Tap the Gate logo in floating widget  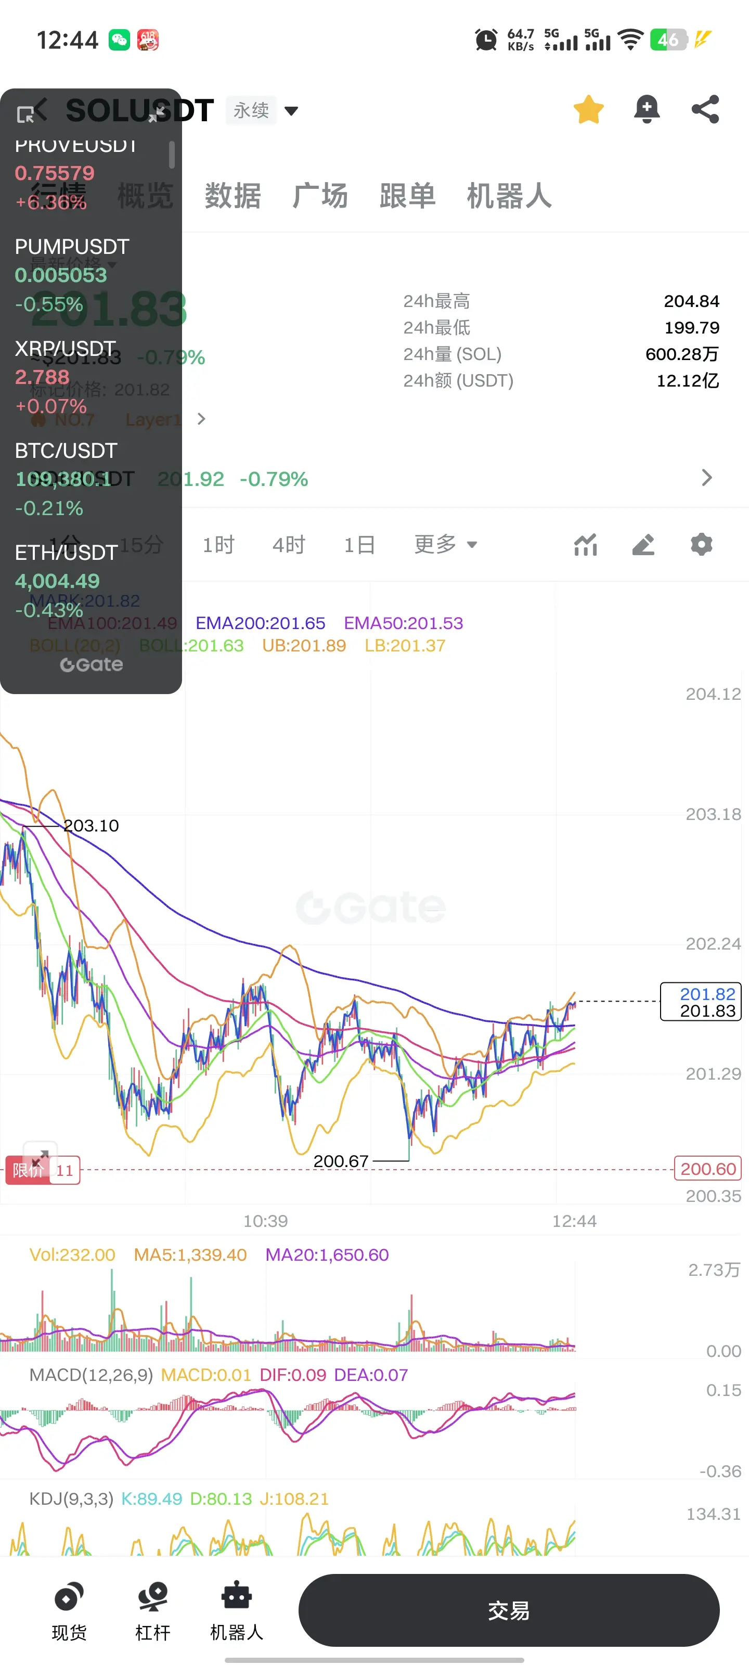click(91, 664)
